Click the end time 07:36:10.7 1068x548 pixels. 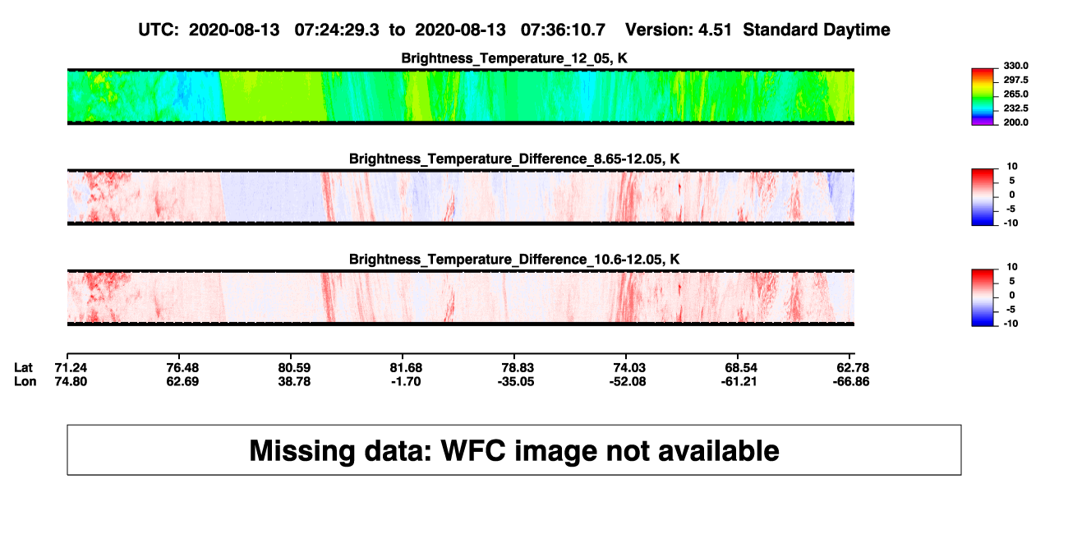[x=564, y=30]
